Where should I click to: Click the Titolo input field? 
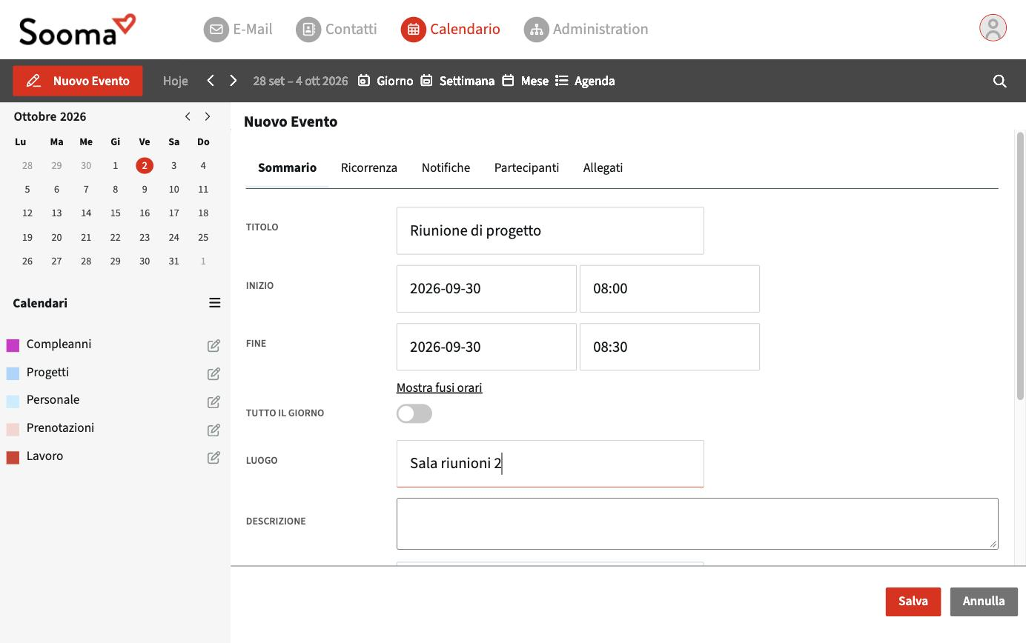[x=550, y=230]
